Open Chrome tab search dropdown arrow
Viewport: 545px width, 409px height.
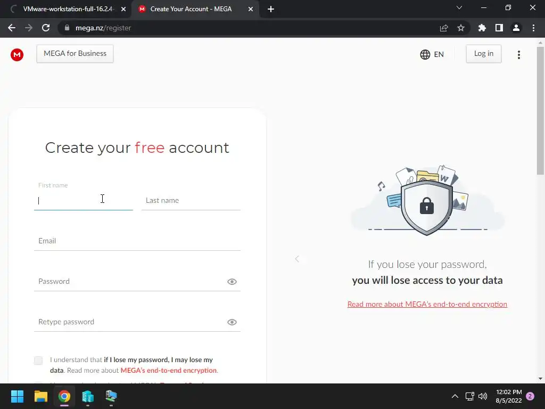(x=459, y=7)
